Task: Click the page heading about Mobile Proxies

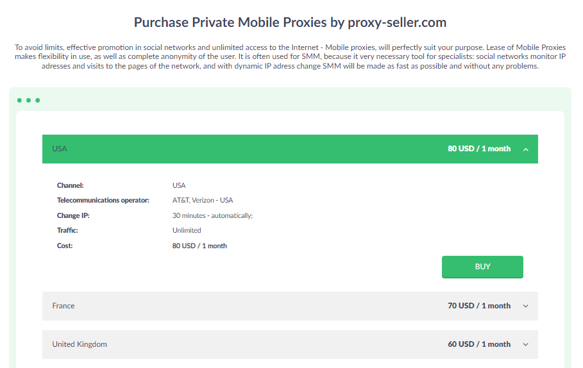Action: [x=290, y=22]
